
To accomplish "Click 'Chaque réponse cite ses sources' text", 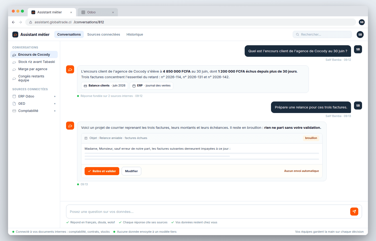I will click(145, 223).
